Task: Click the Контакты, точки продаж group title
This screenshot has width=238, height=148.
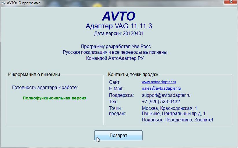Action: [x=133, y=74]
